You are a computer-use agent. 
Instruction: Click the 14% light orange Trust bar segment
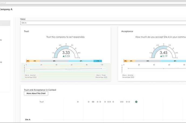(35, 61)
